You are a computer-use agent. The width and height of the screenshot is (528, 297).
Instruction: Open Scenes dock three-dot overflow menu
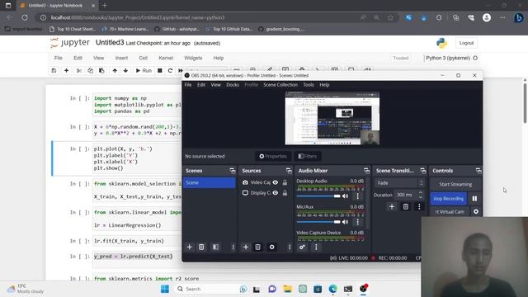click(233, 247)
